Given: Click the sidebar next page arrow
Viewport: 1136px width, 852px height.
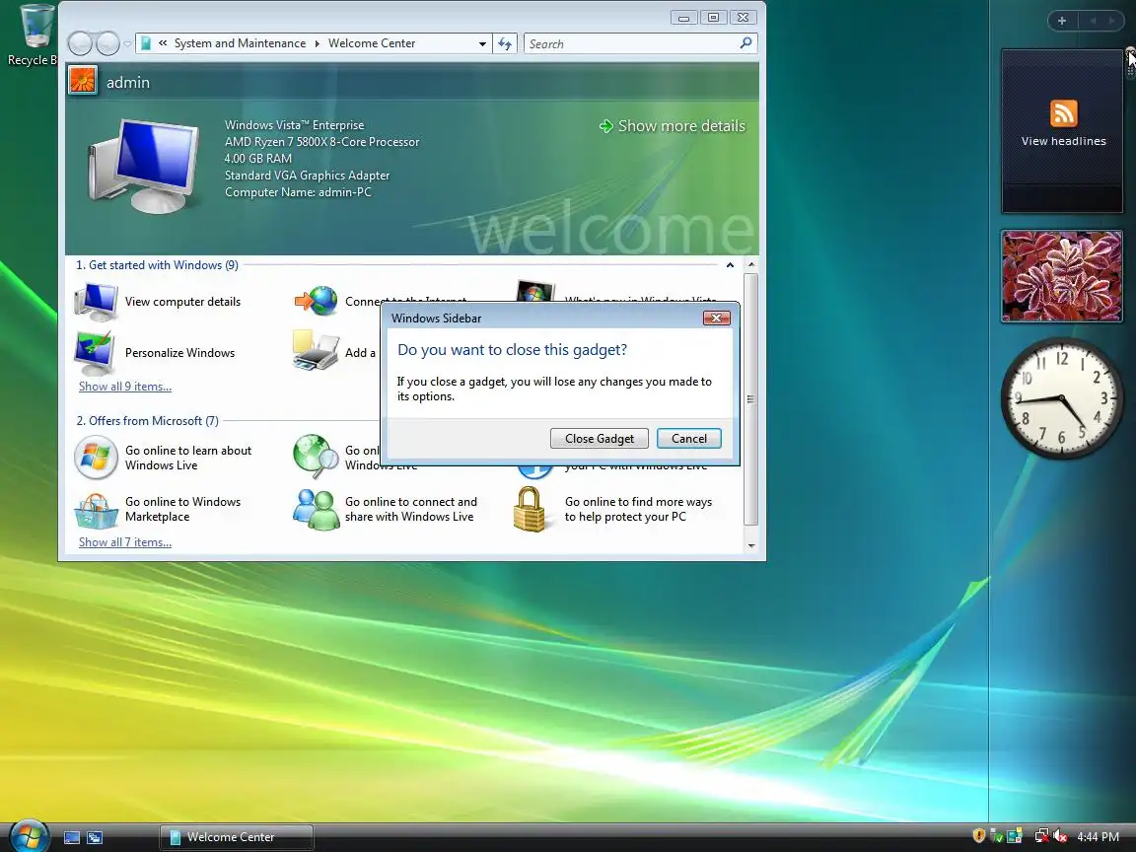Looking at the screenshot, I should [x=1111, y=21].
